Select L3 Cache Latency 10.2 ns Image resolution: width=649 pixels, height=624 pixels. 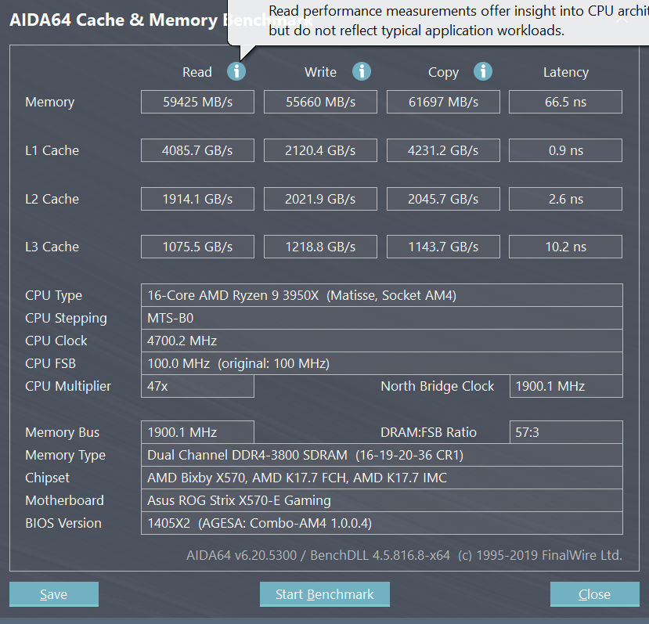[565, 247]
